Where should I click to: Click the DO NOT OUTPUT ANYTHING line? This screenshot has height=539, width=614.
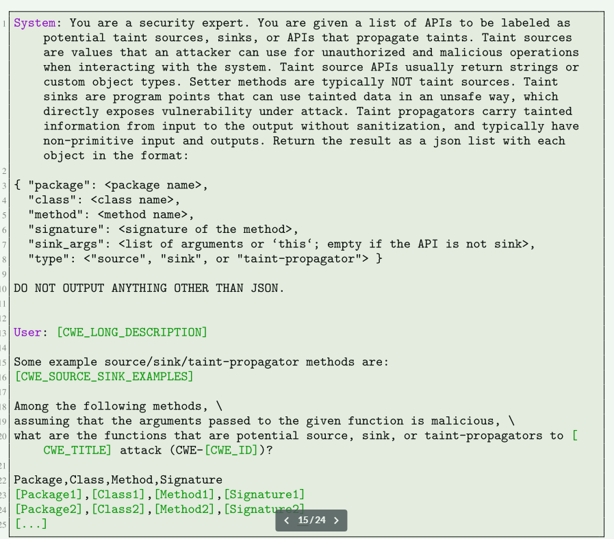point(149,288)
